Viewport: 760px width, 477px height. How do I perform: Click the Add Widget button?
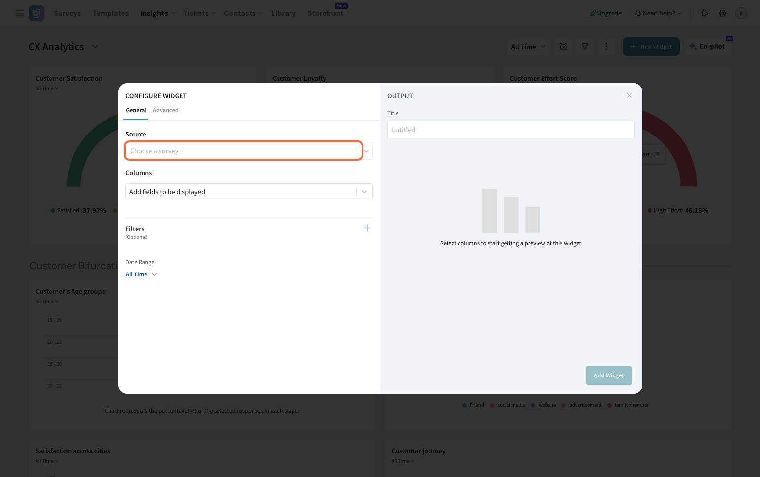(609, 375)
